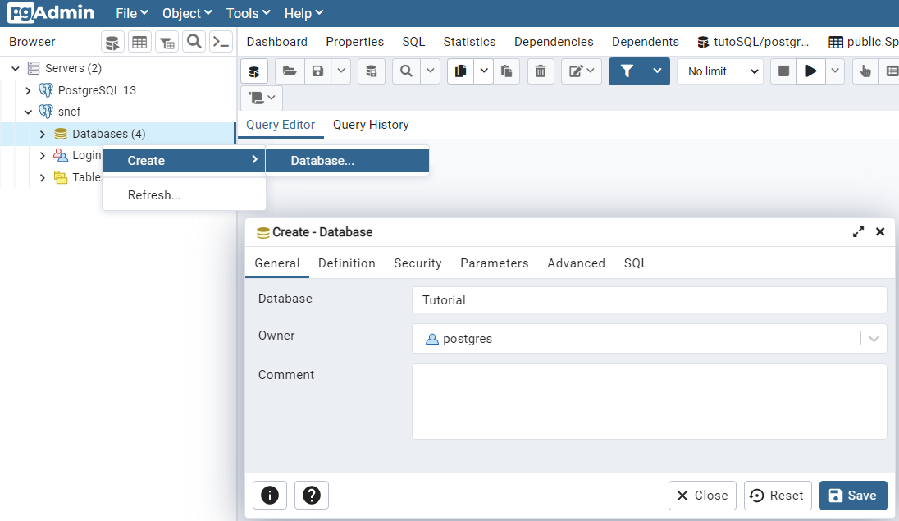
Task: Click the Copy icon in query toolbar
Action: pyautogui.click(x=460, y=71)
